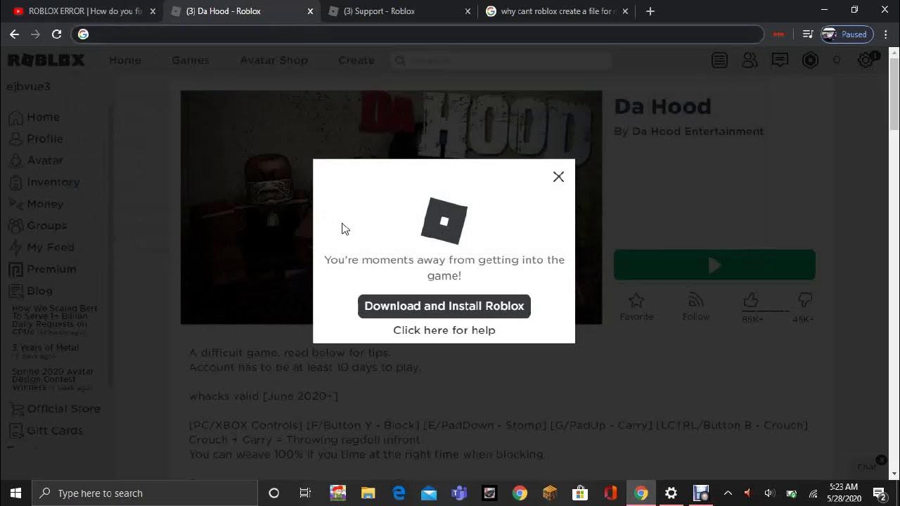Open Games in Roblox top navigation

click(x=191, y=60)
